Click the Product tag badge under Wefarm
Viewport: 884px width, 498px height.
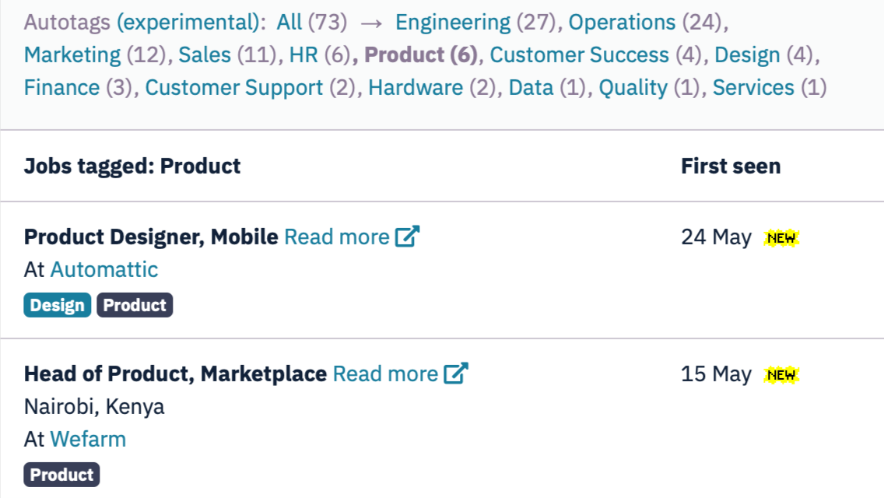[61, 475]
